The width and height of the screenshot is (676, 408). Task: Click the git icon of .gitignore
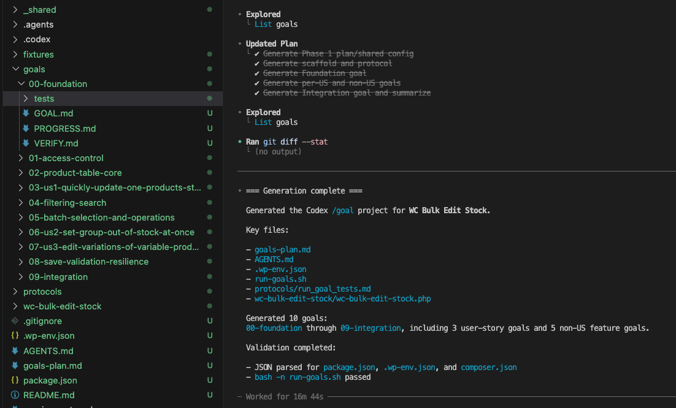[x=15, y=320]
